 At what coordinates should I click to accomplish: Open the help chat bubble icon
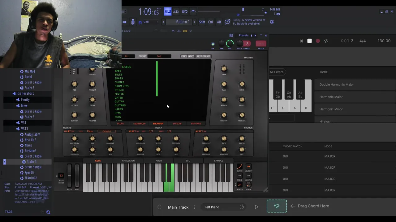coord(227,22)
